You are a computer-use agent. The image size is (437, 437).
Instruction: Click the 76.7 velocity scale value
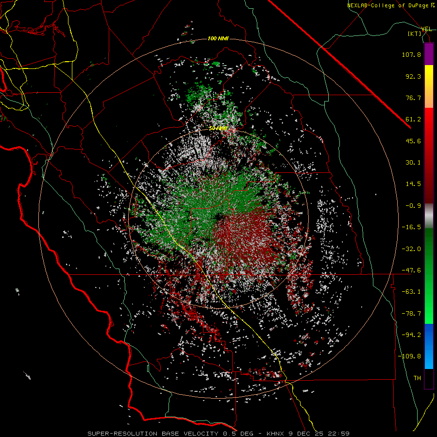(x=413, y=98)
